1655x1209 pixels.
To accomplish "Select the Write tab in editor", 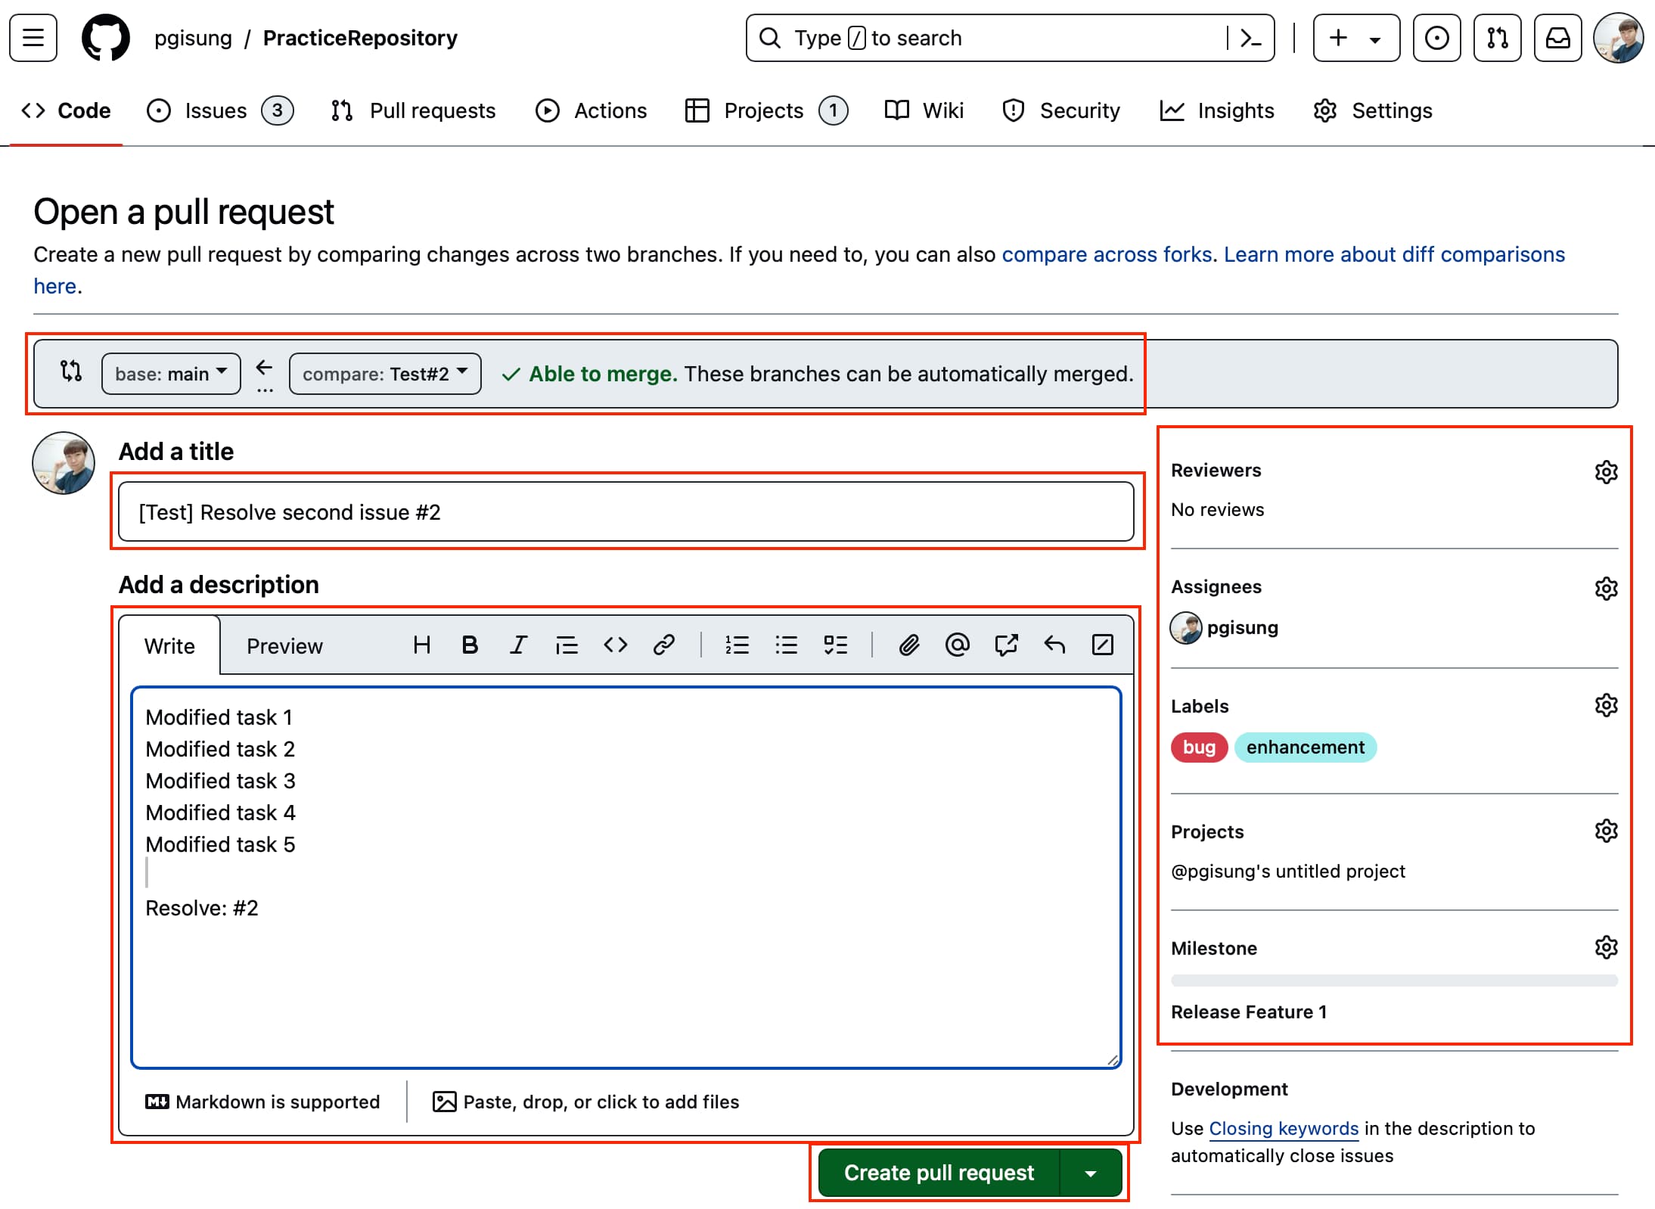I will pyautogui.click(x=169, y=645).
